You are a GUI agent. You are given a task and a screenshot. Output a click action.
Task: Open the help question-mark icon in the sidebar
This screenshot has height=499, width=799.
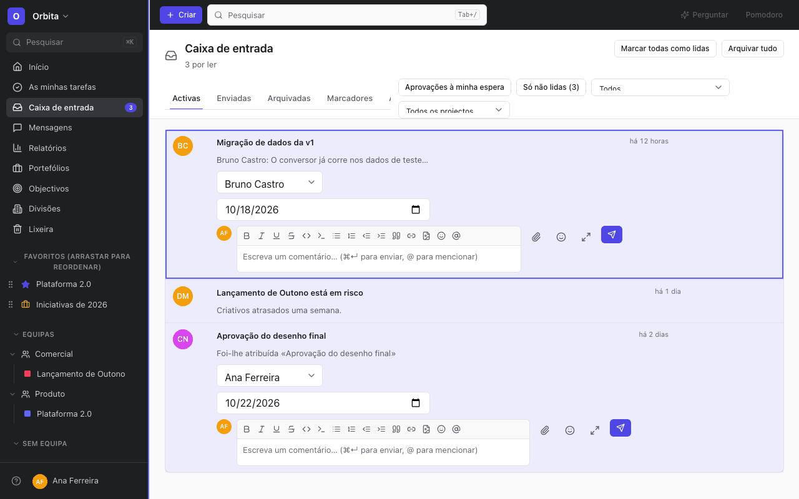(x=16, y=481)
